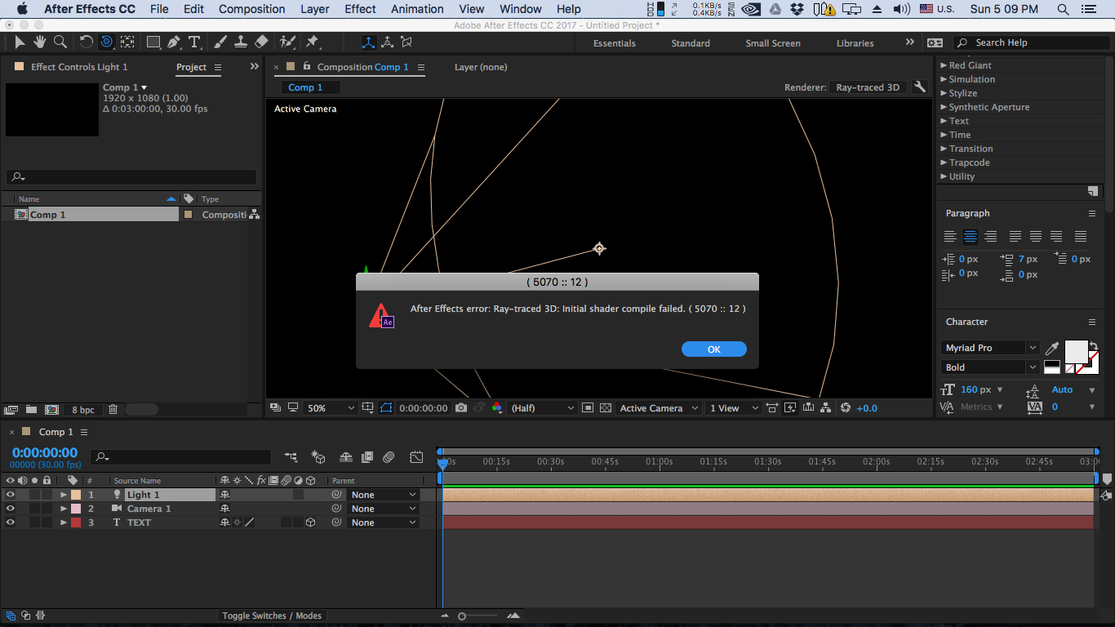Switch to the Project panel tab
1115x627 pixels.
point(191,67)
